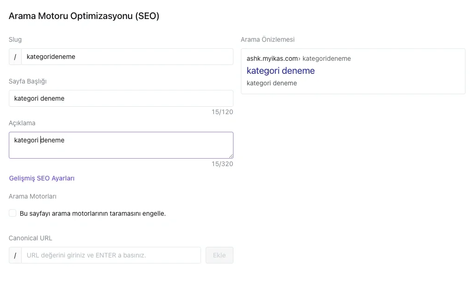
Task: Click the Açıklama textarea
Action: pyautogui.click(x=121, y=145)
